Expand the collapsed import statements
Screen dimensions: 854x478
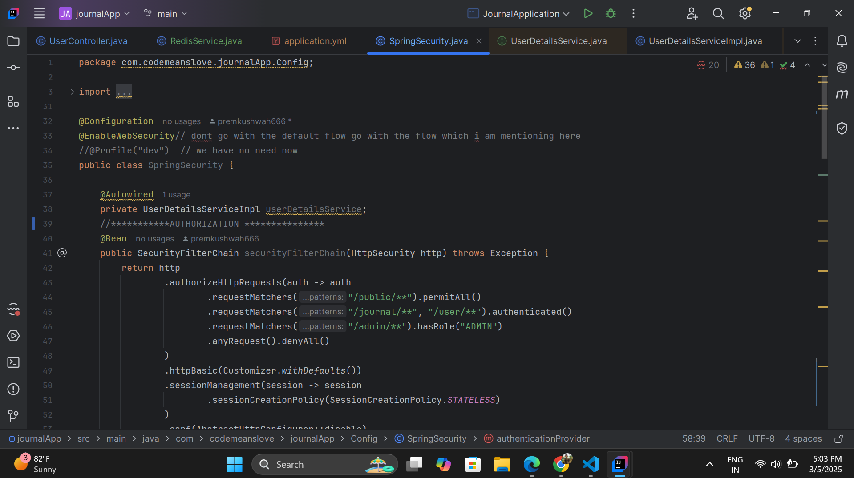tap(73, 92)
